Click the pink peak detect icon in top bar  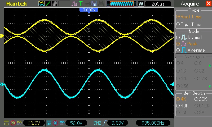(x=74, y=4)
